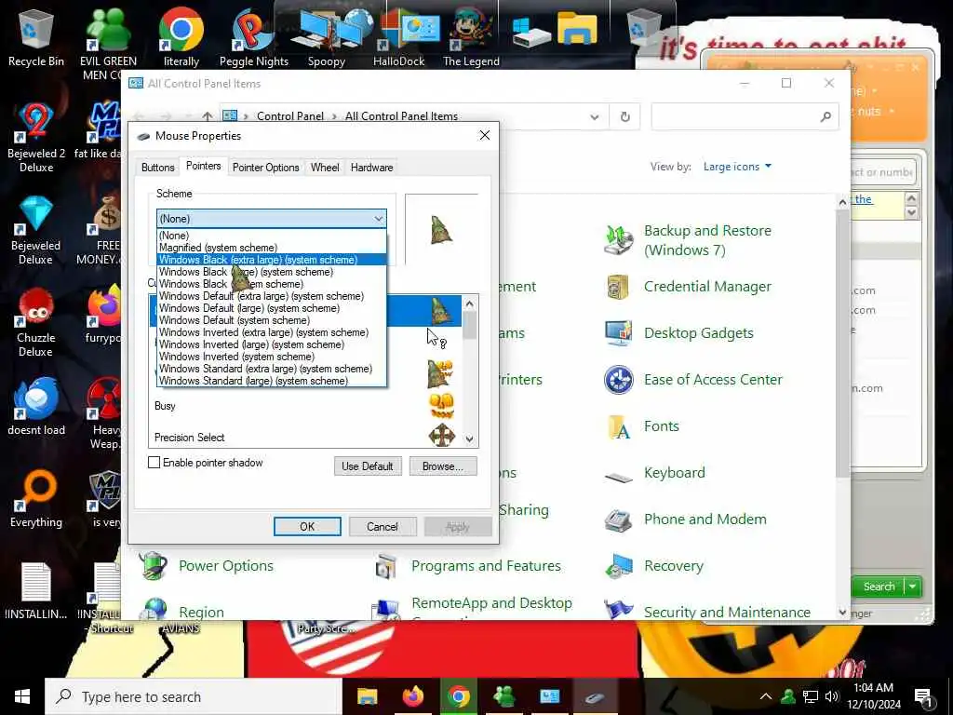Choose (None) from scheme list
Image resolution: width=953 pixels, height=715 pixels.
(271, 236)
